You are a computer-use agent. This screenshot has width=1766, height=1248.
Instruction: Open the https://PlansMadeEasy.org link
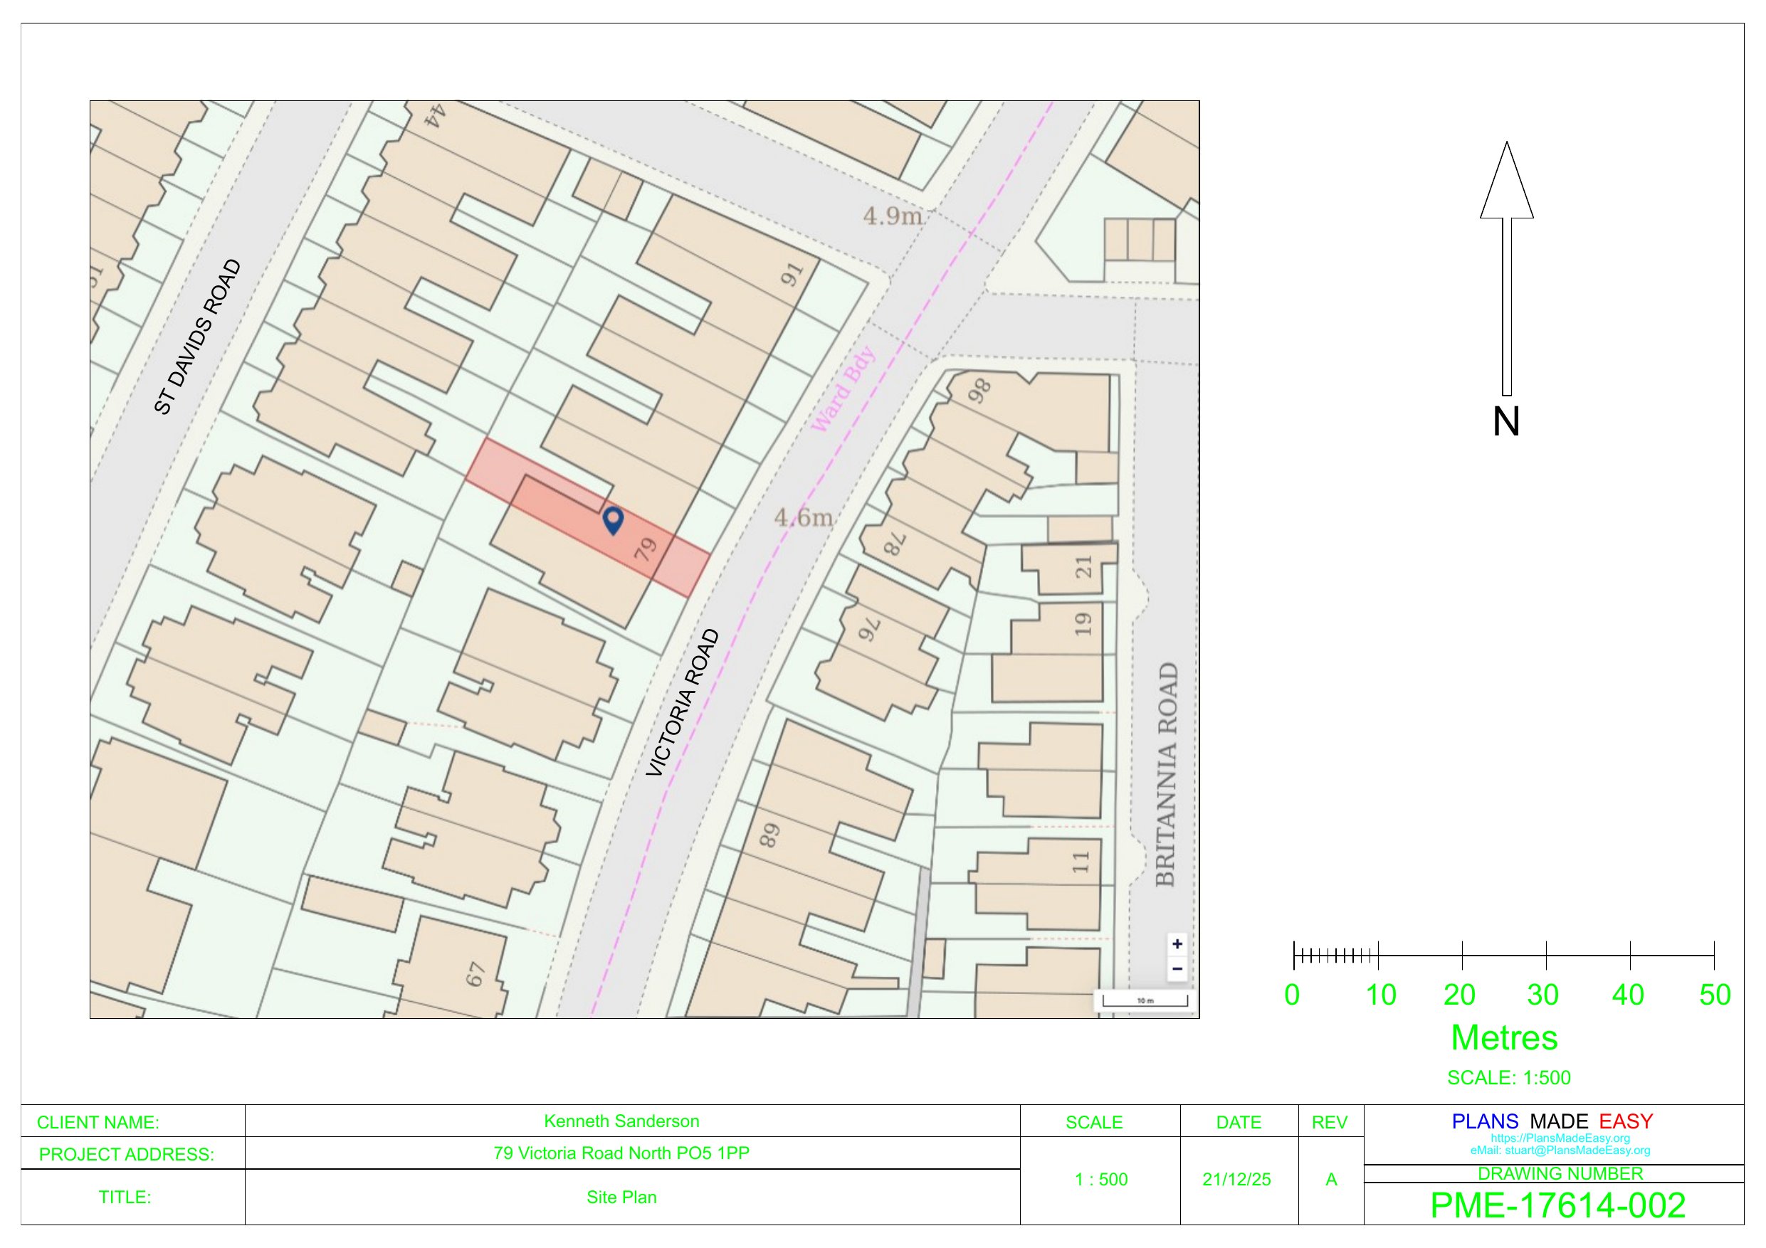[1560, 1139]
